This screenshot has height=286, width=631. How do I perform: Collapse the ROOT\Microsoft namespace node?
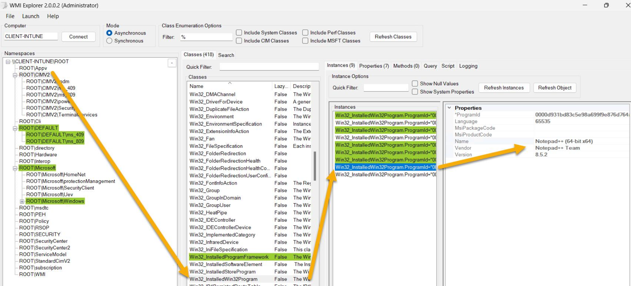point(15,168)
